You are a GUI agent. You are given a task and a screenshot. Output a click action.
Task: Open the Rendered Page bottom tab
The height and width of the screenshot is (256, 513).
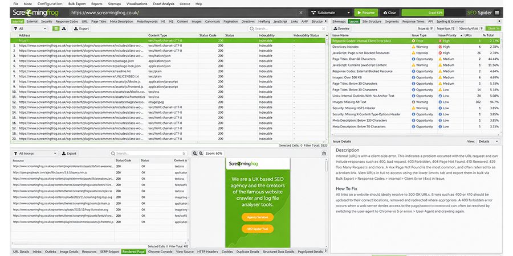click(x=133, y=252)
